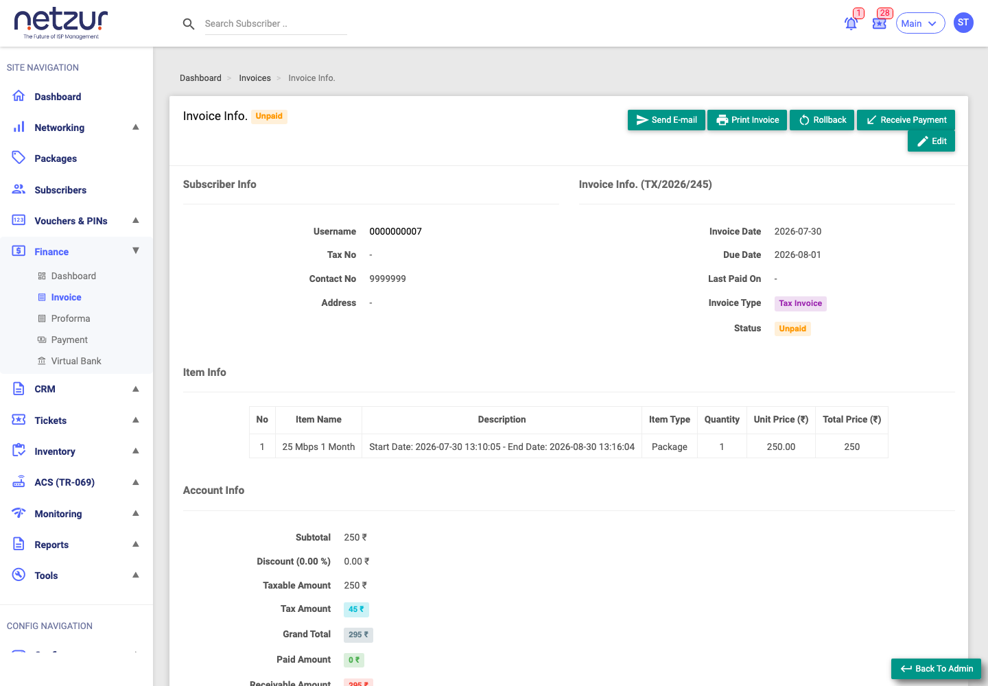Expand the Networking menu arrow
This screenshot has width=988, height=686.
click(136, 127)
